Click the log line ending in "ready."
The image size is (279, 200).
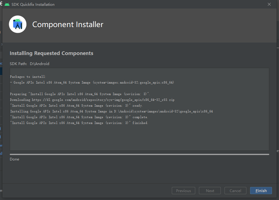(76, 105)
